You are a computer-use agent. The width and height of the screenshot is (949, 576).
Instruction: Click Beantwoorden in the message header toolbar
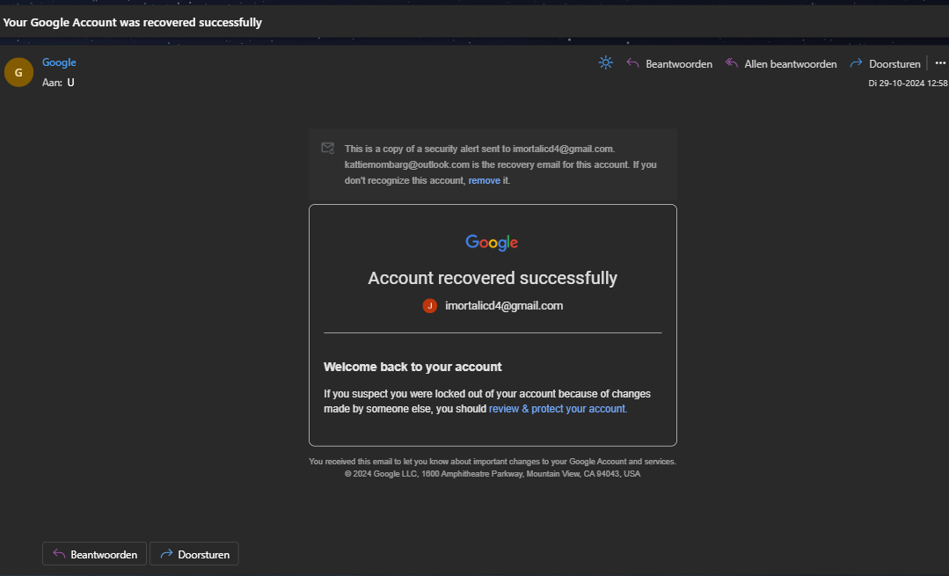669,64
